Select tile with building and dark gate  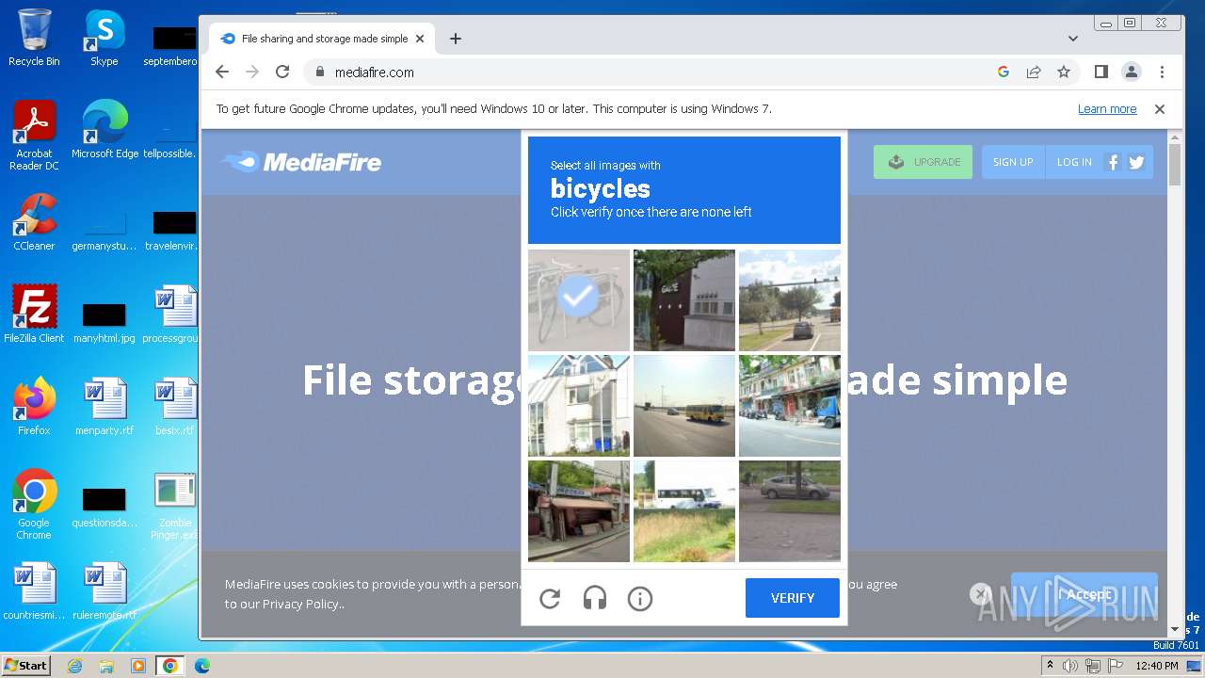(684, 300)
